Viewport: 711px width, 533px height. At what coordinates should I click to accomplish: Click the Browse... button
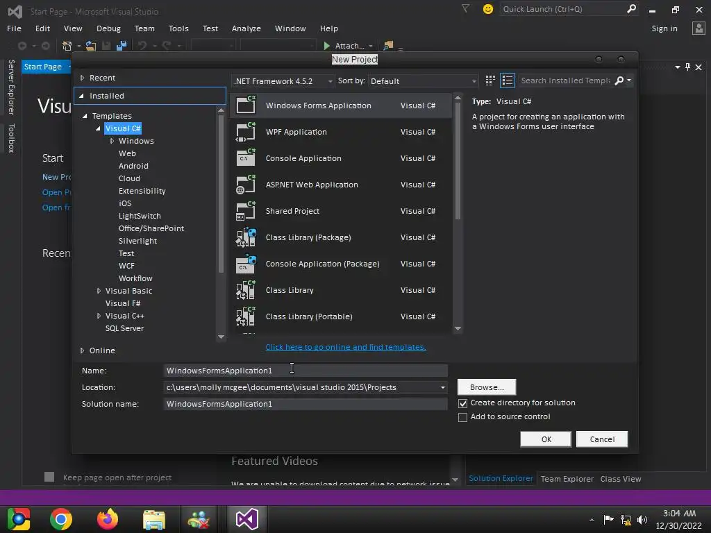tap(487, 387)
